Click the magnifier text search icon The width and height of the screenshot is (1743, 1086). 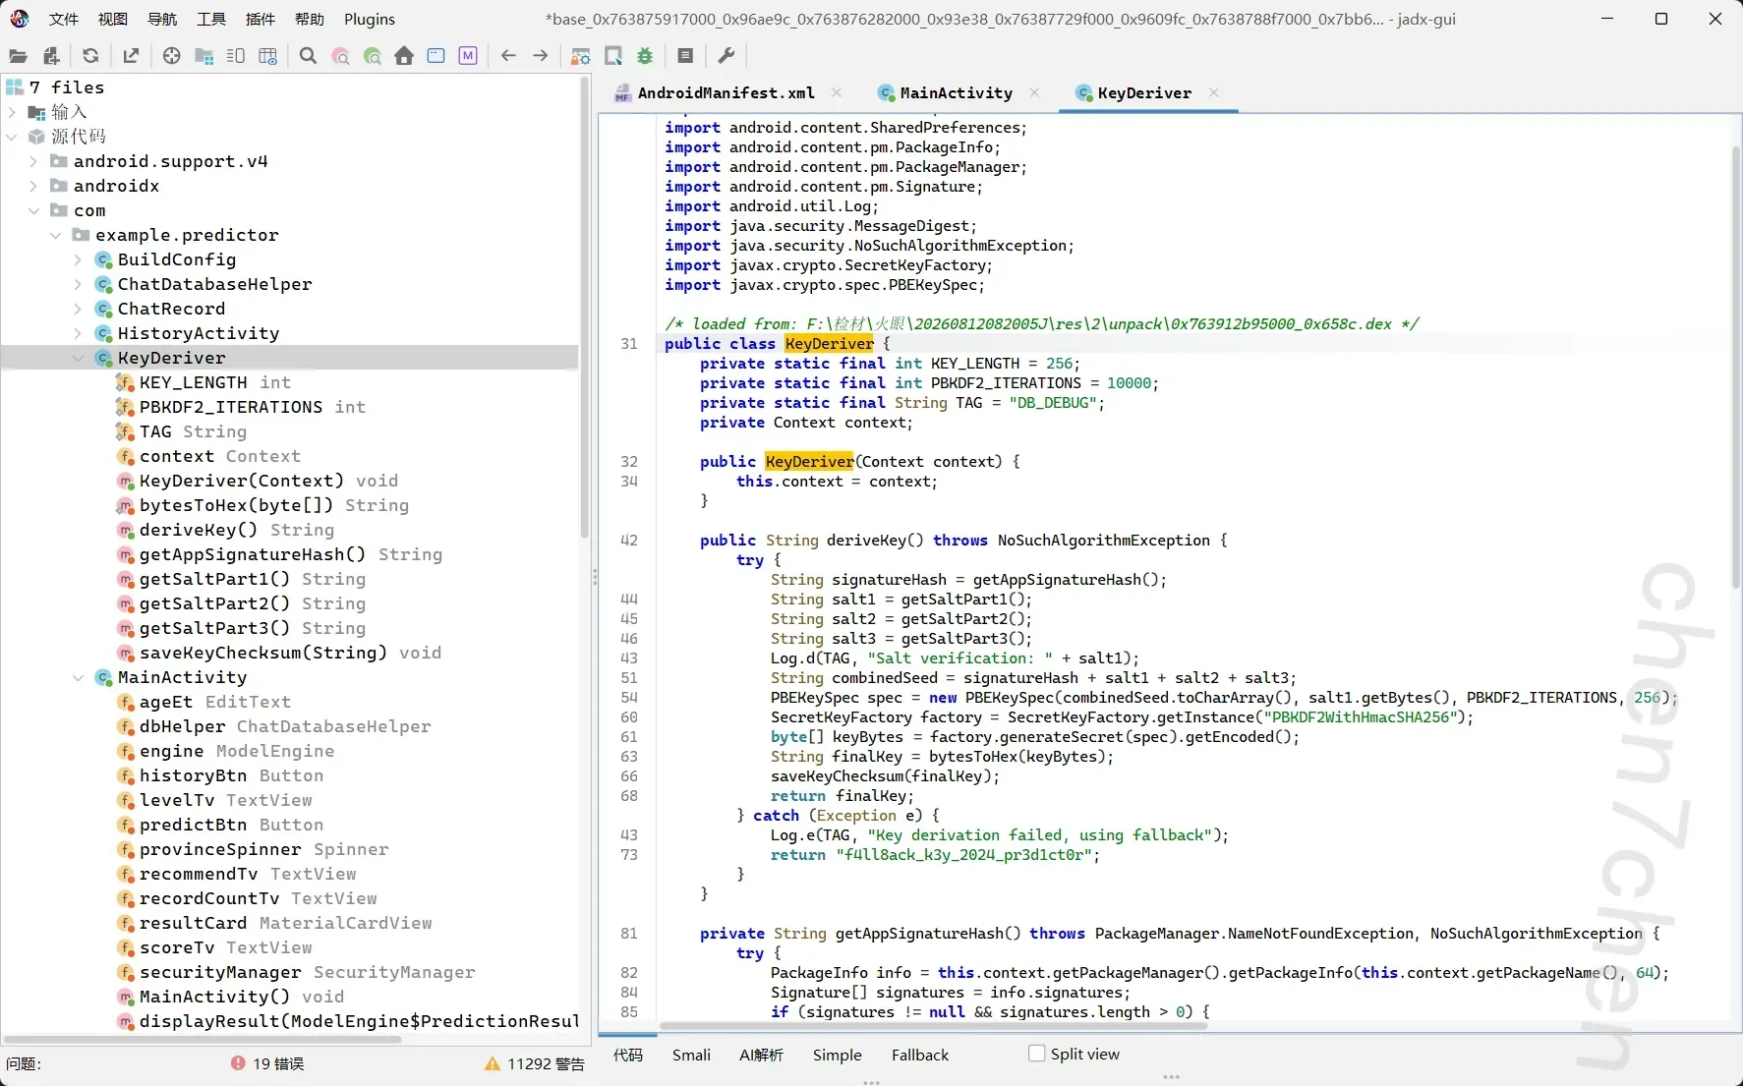pos(308,56)
